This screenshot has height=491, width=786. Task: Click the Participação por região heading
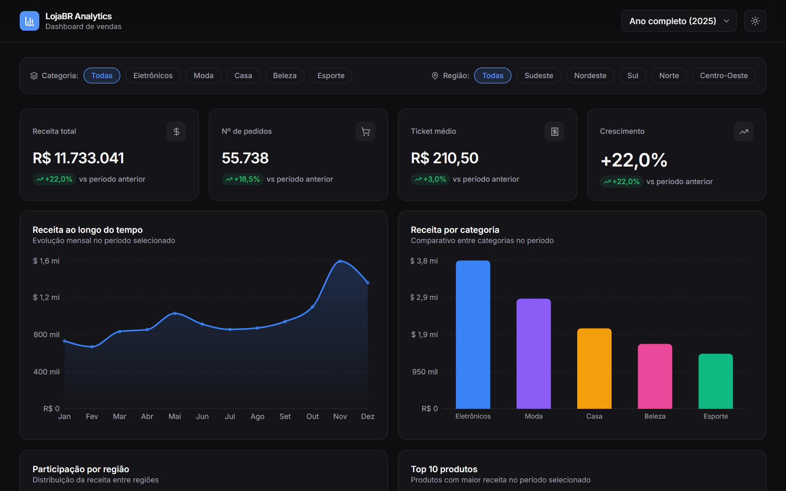coord(81,469)
